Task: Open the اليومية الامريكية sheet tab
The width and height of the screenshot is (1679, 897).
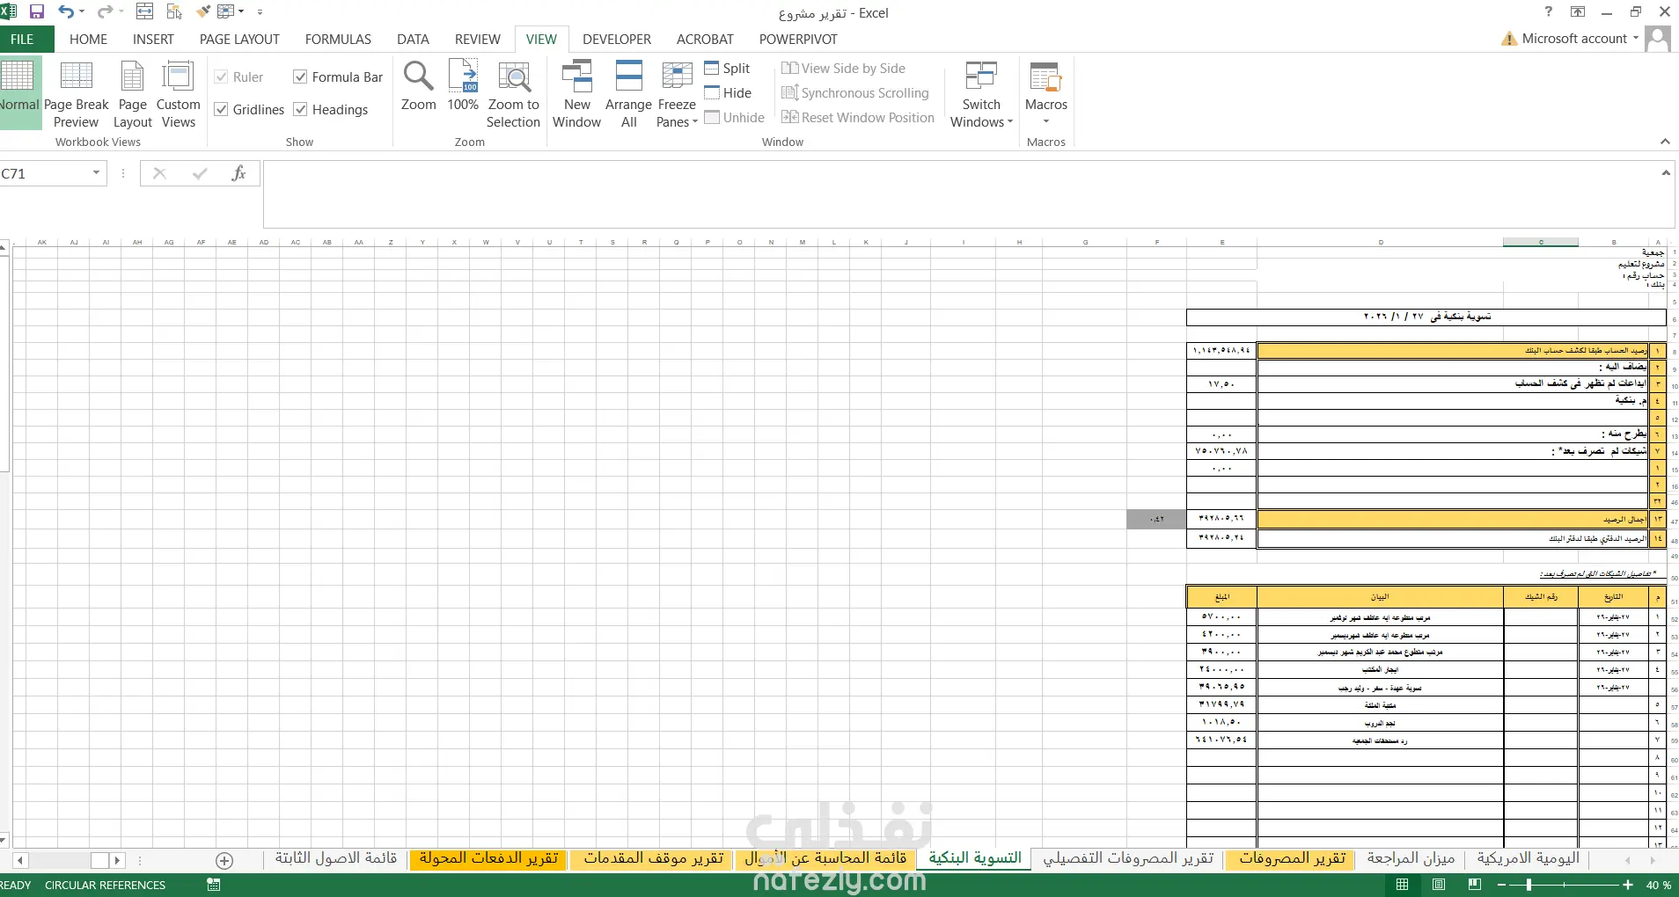Action: [x=1529, y=858]
